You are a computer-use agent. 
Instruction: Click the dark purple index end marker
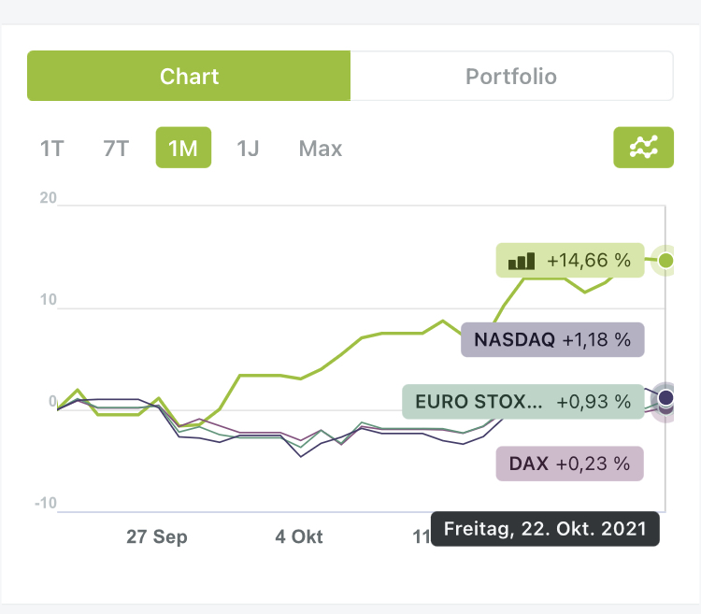click(x=665, y=398)
